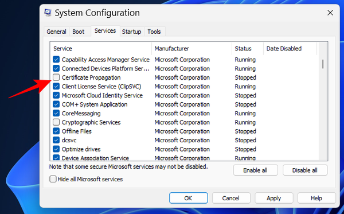
Task: Uncheck Capability Access Manager Service
Action: click(x=56, y=60)
